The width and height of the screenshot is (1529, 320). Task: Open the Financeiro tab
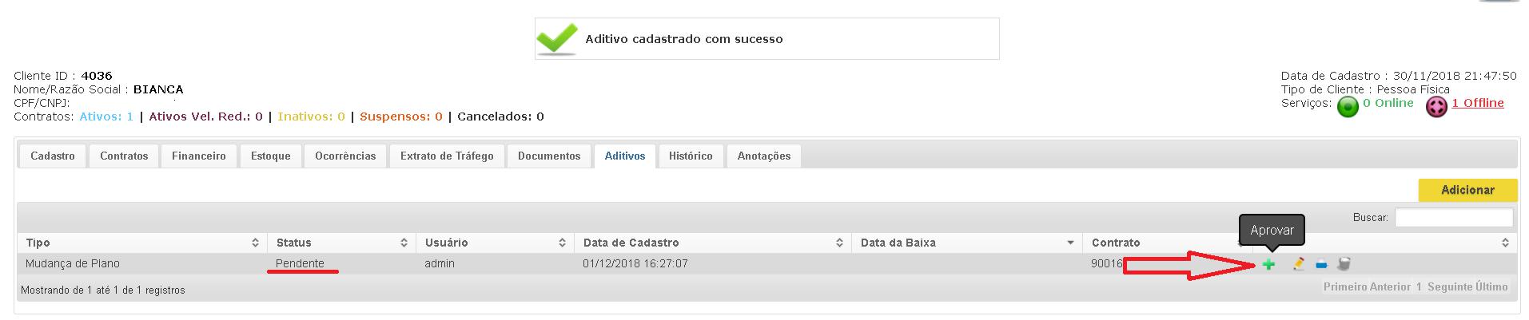click(x=198, y=156)
